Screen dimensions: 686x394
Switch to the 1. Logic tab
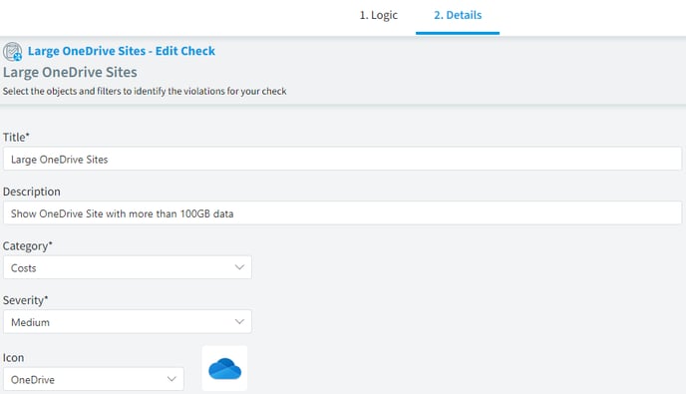click(x=379, y=15)
